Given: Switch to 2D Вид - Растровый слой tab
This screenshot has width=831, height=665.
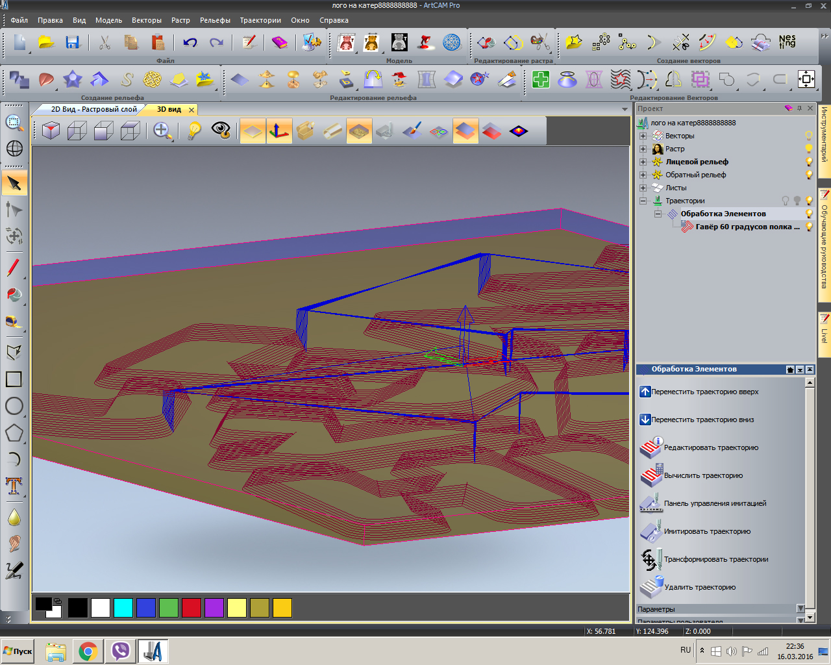Looking at the screenshot, I should [x=93, y=109].
